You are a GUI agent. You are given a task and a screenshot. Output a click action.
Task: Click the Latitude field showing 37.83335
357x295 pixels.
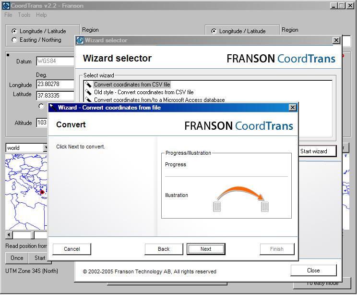coord(55,96)
